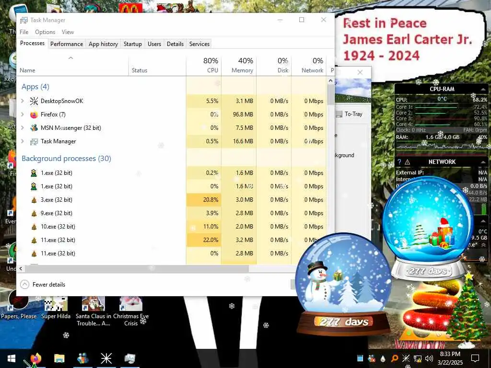Click the Task Manager icon in process list
The width and height of the screenshot is (491, 368).
pyautogui.click(x=34, y=141)
